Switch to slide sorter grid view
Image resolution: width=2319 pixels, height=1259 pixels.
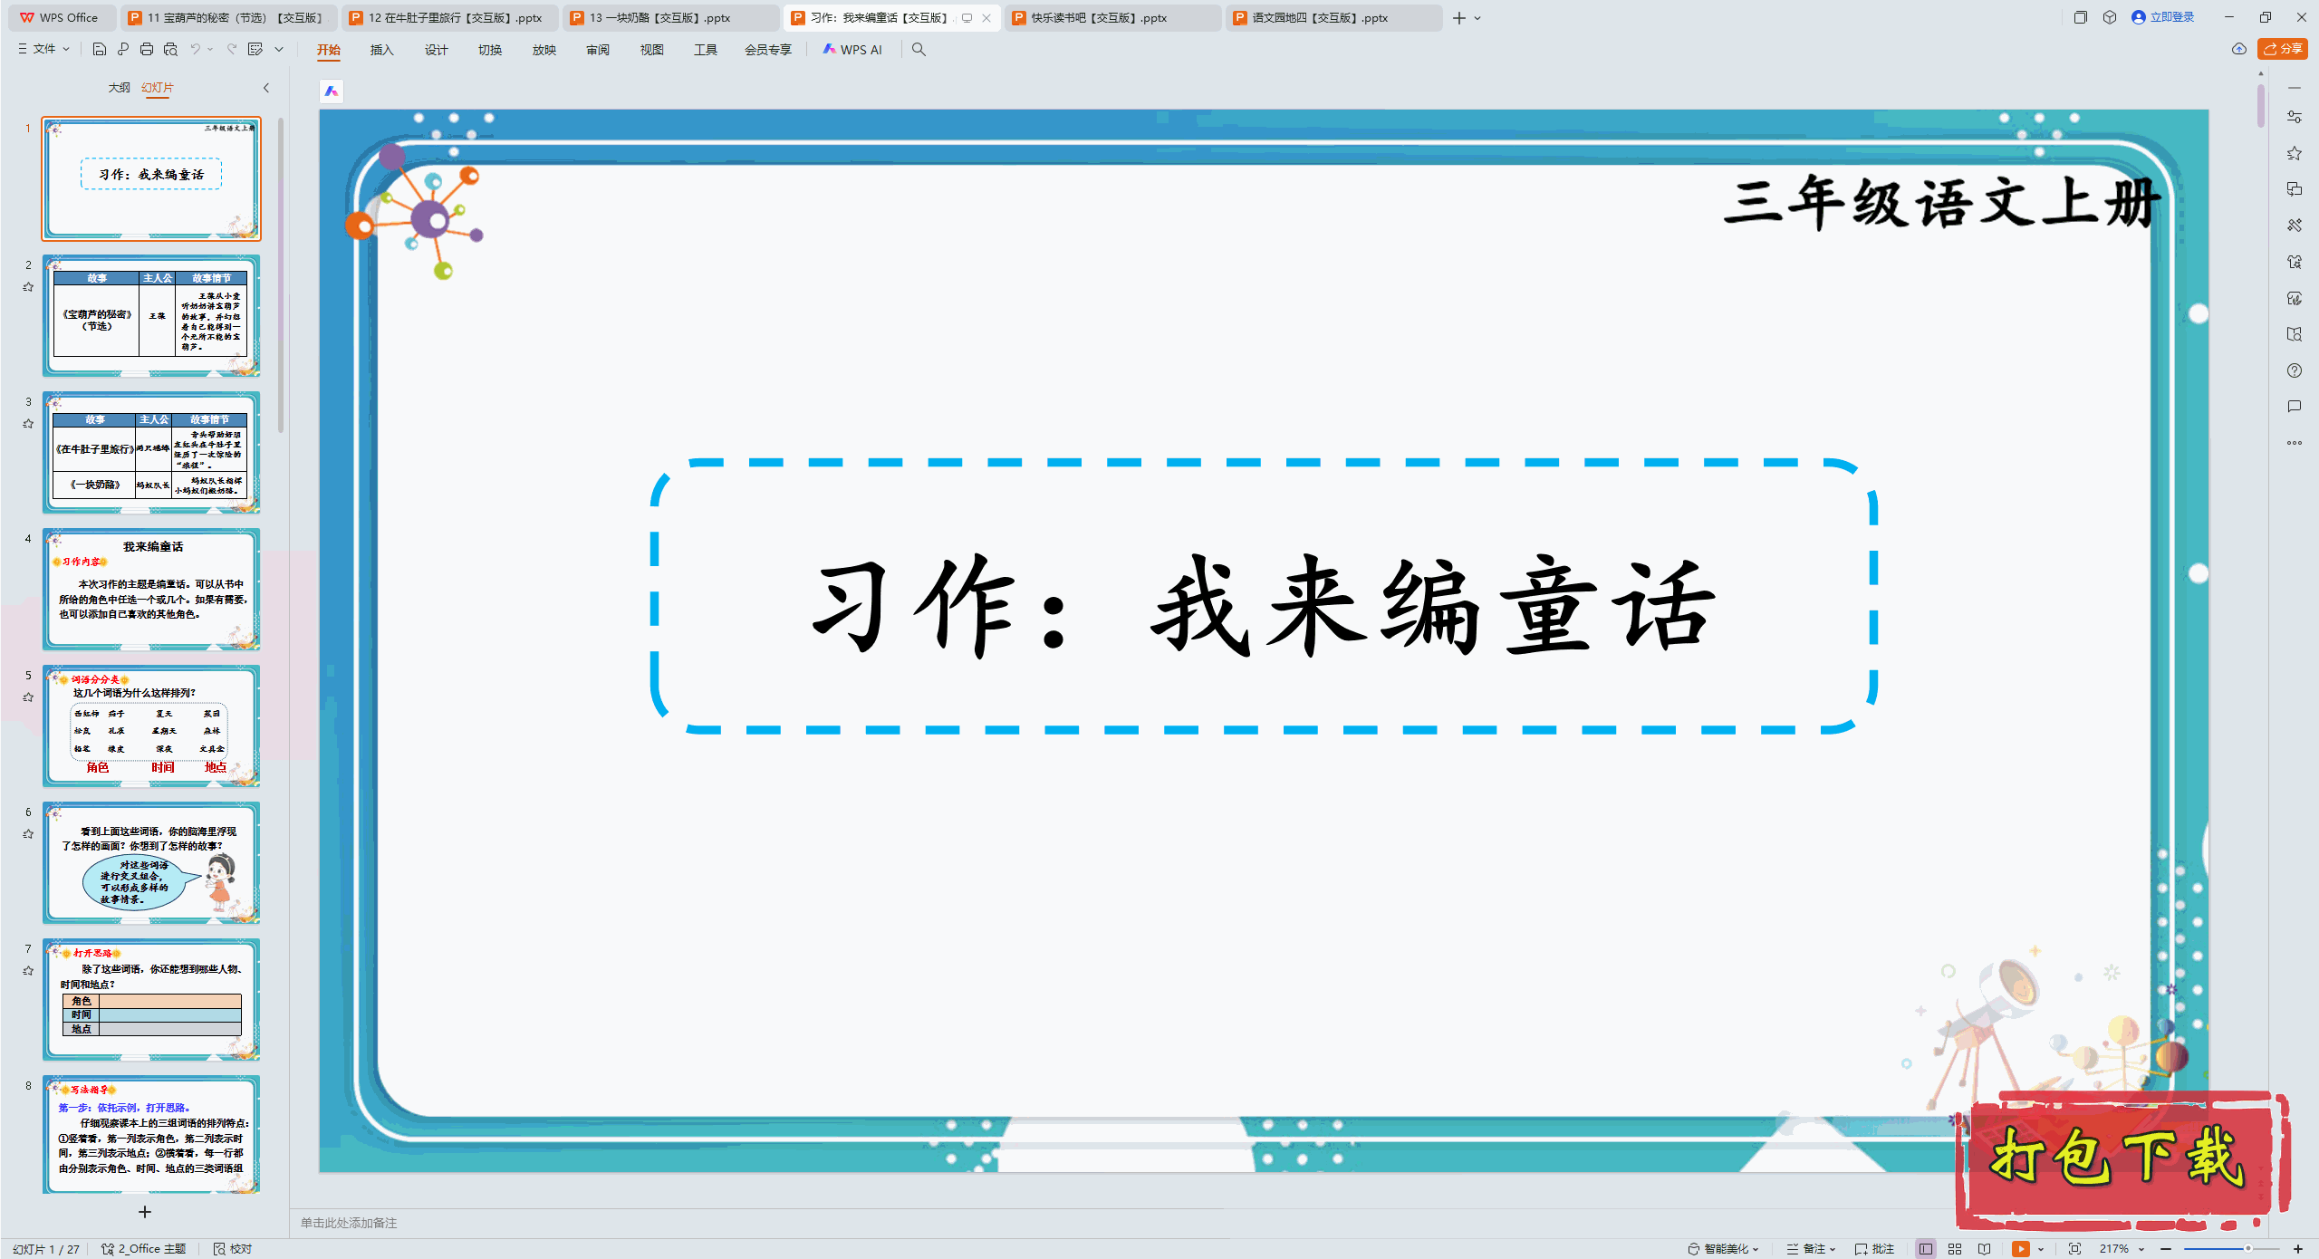[1955, 1248]
